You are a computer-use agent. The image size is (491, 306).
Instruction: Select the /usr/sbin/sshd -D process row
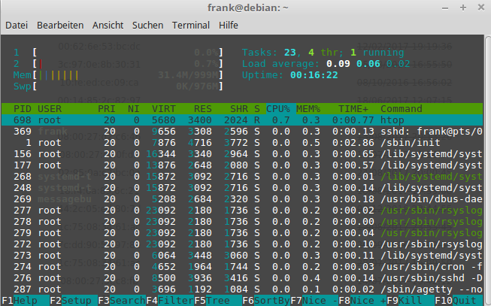coord(242,278)
